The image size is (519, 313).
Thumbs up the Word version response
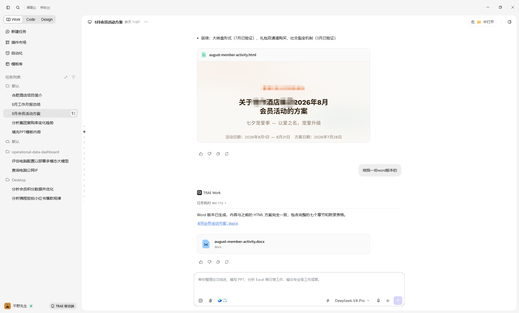point(201,262)
